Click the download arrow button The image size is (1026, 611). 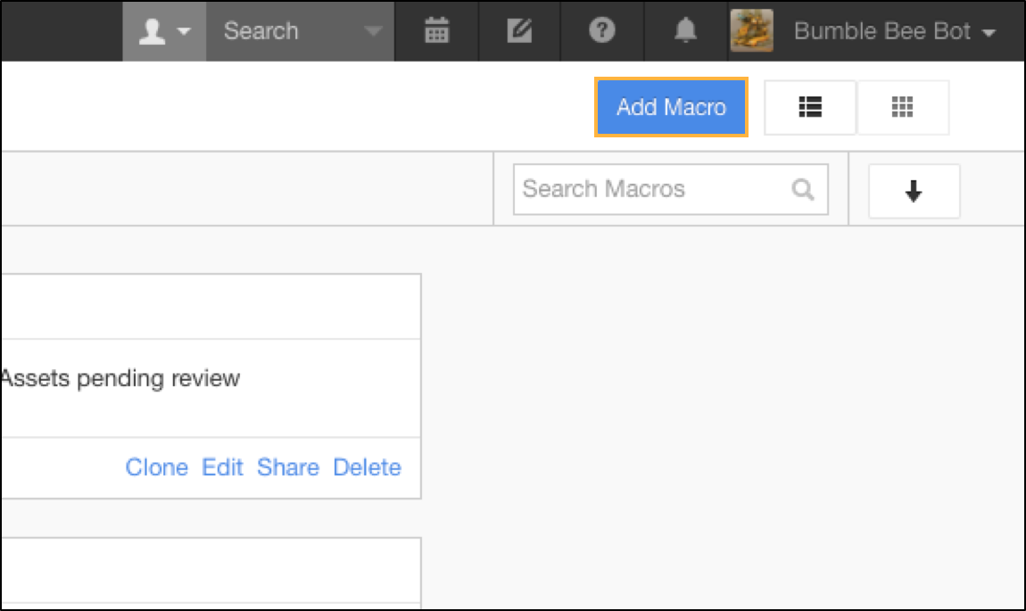click(914, 191)
